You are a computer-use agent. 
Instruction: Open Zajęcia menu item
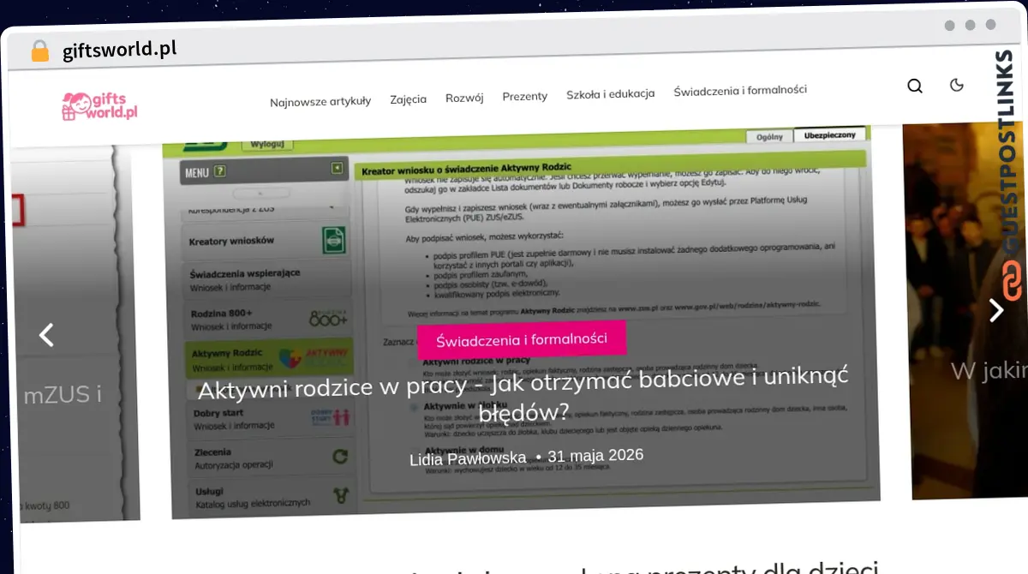click(x=408, y=99)
